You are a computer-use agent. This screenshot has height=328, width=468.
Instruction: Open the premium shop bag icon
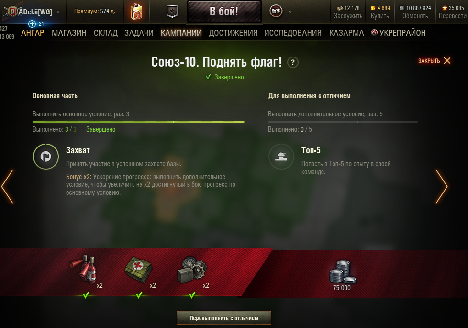pyautogui.click(x=136, y=11)
